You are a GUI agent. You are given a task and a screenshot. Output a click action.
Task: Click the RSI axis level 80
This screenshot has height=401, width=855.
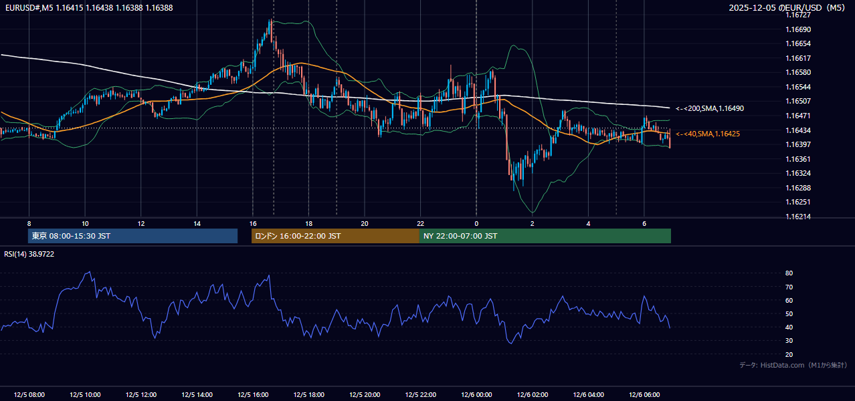tap(789, 273)
